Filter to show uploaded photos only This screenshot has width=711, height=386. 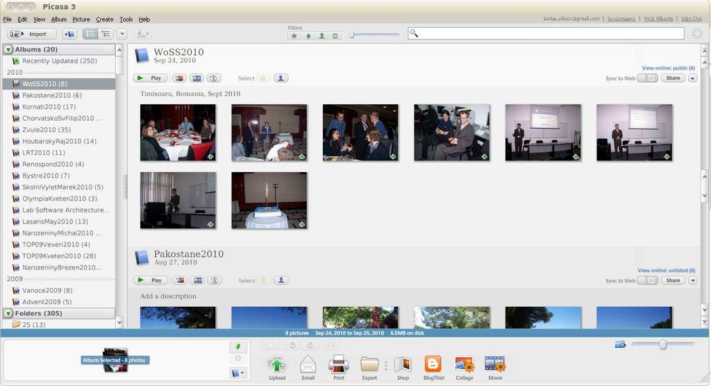point(308,36)
